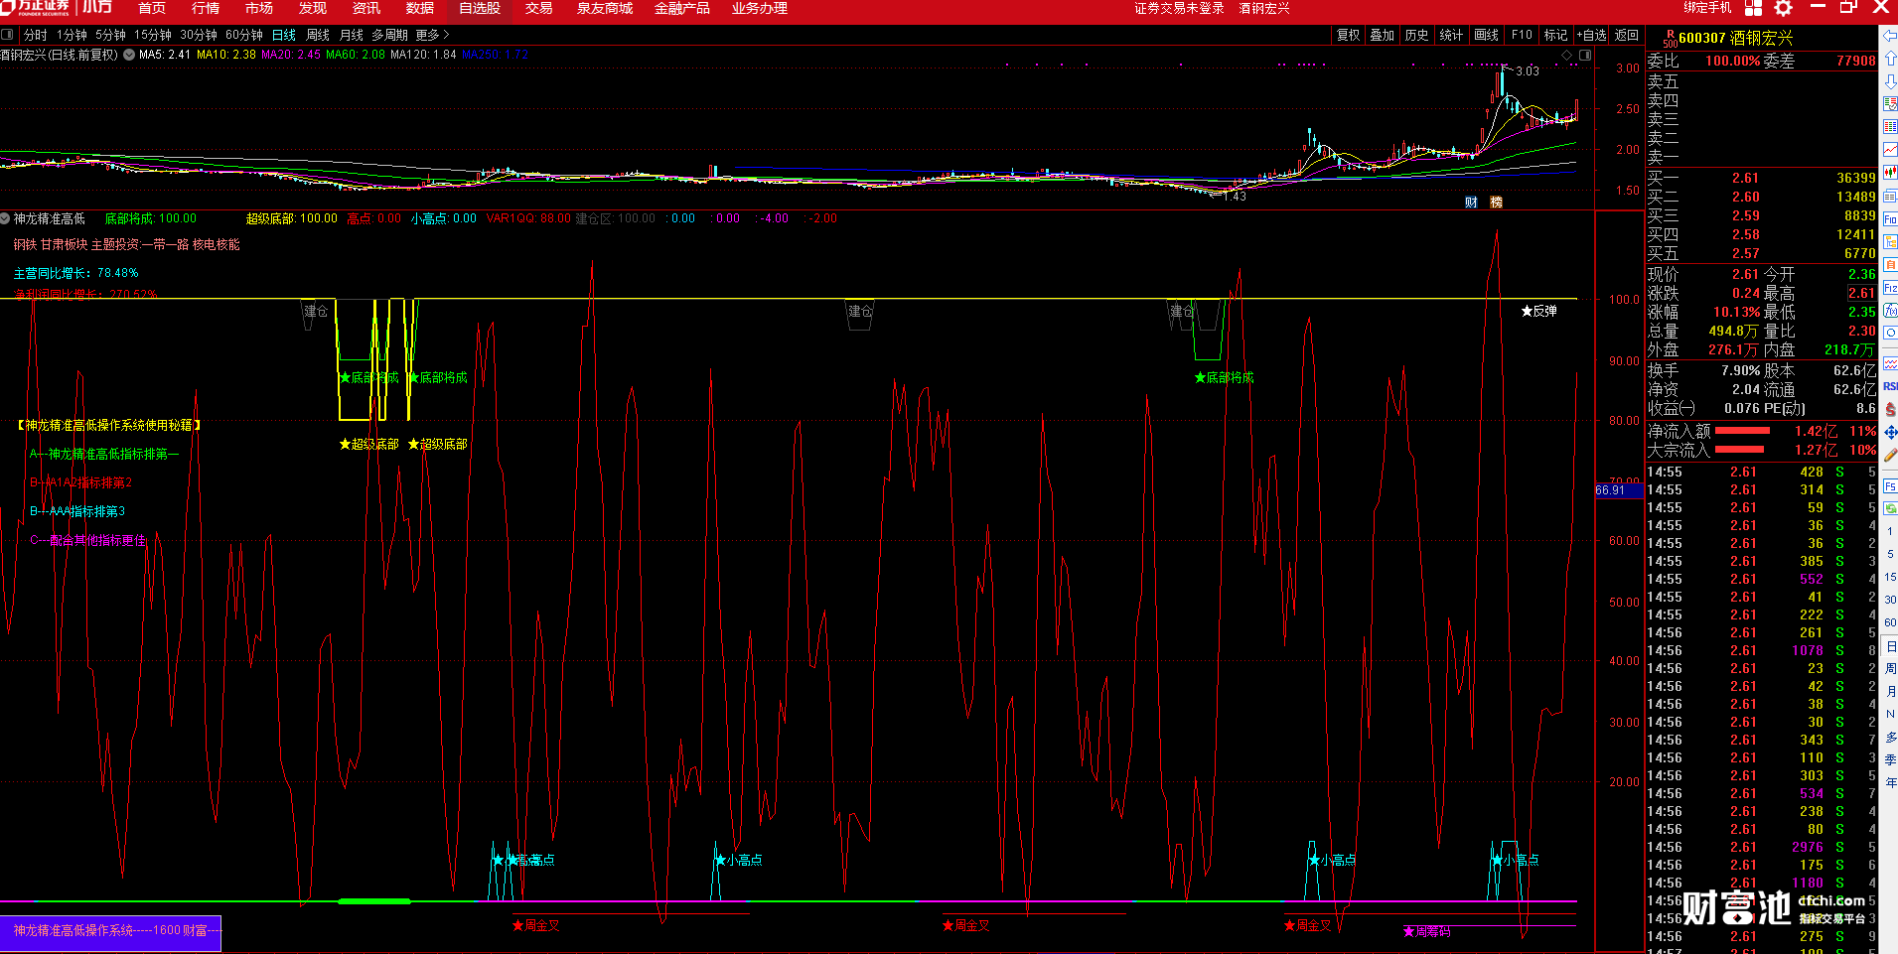The width and height of the screenshot is (1898, 954).
Task: Click the 绑定手机 link
Action: 1707,7
